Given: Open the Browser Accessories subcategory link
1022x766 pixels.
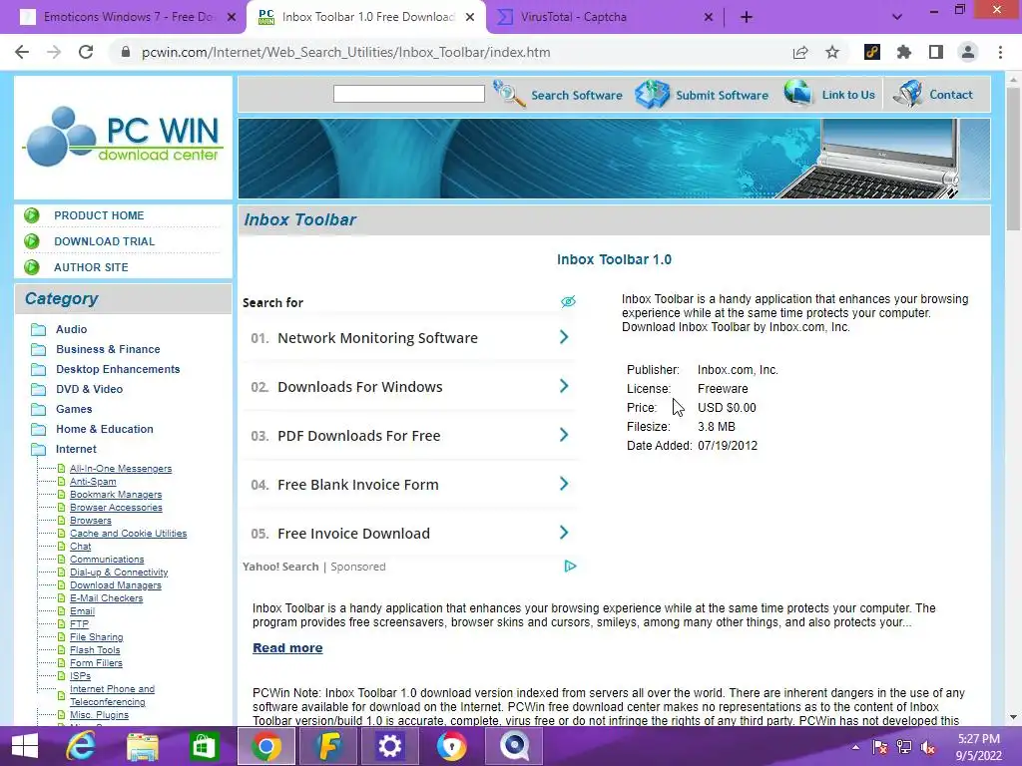Looking at the screenshot, I should pyautogui.click(x=116, y=508).
